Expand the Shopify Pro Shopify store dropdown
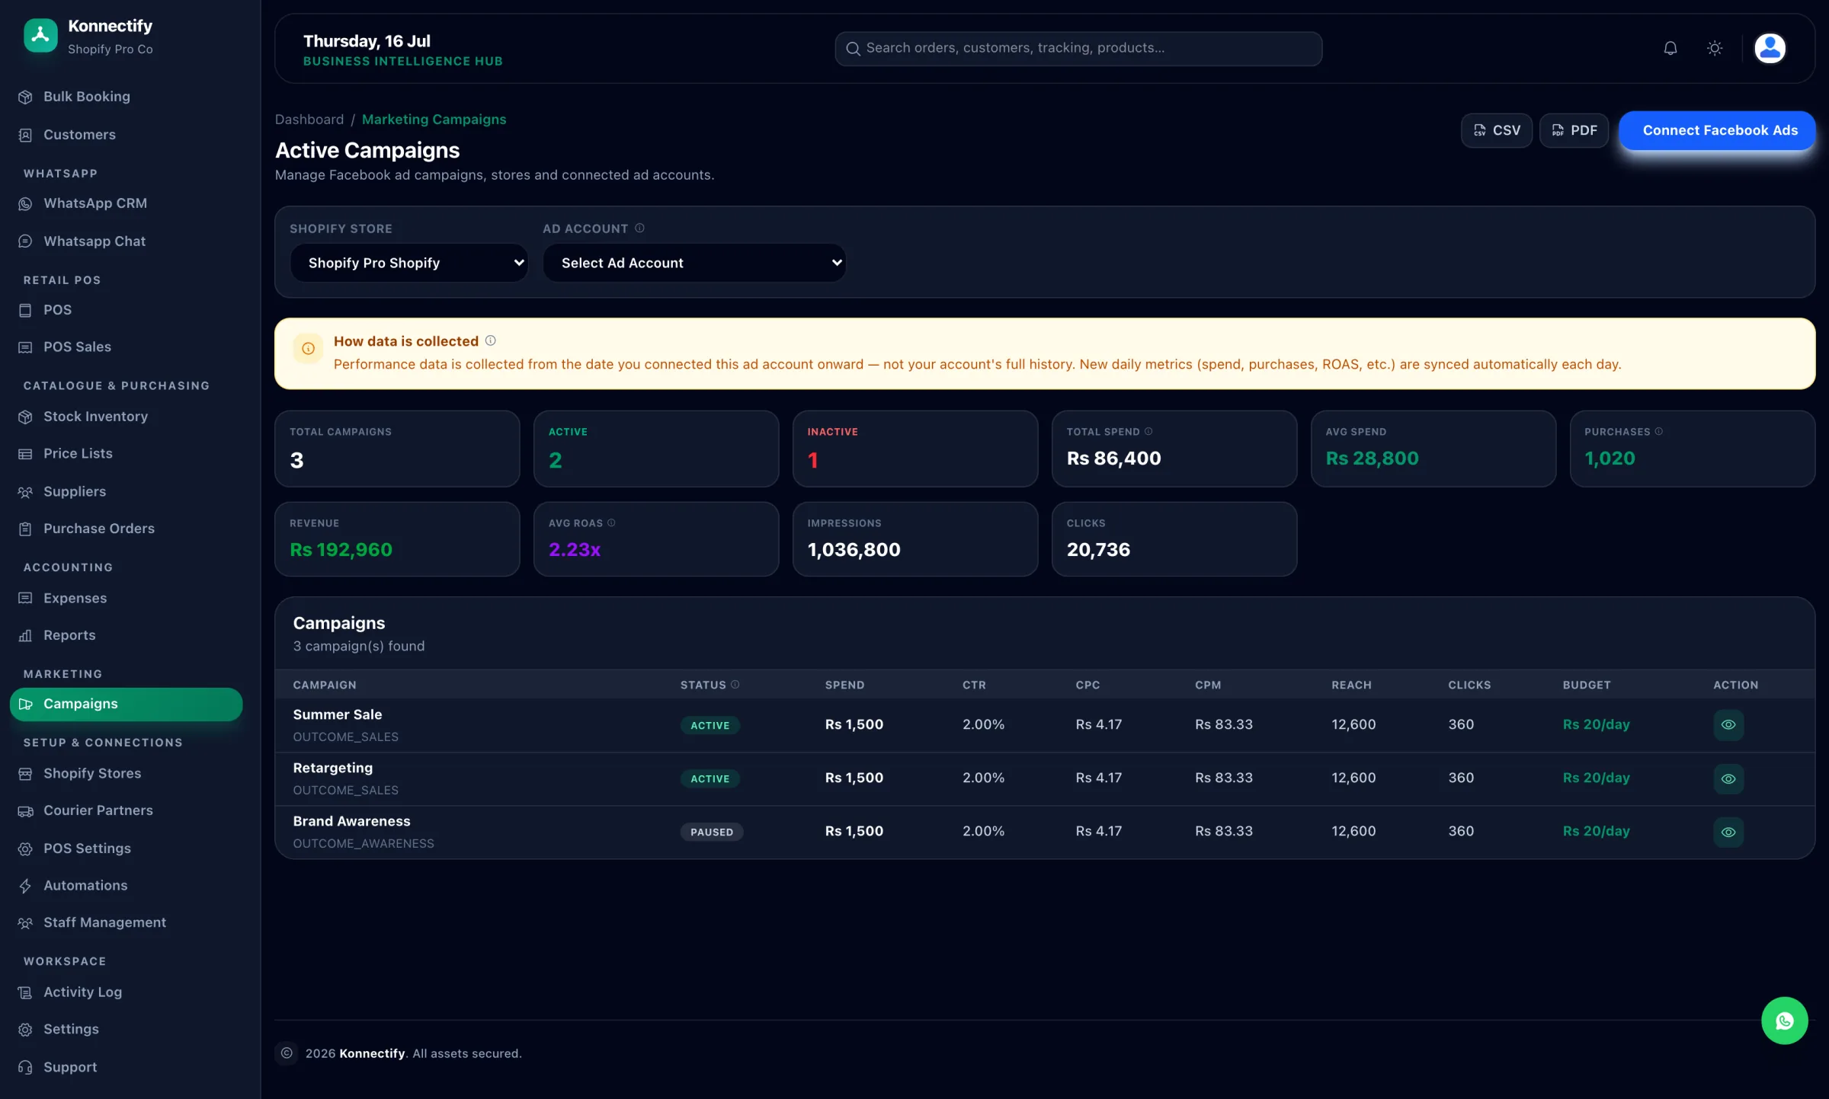The height and width of the screenshot is (1099, 1829). (409, 263)
